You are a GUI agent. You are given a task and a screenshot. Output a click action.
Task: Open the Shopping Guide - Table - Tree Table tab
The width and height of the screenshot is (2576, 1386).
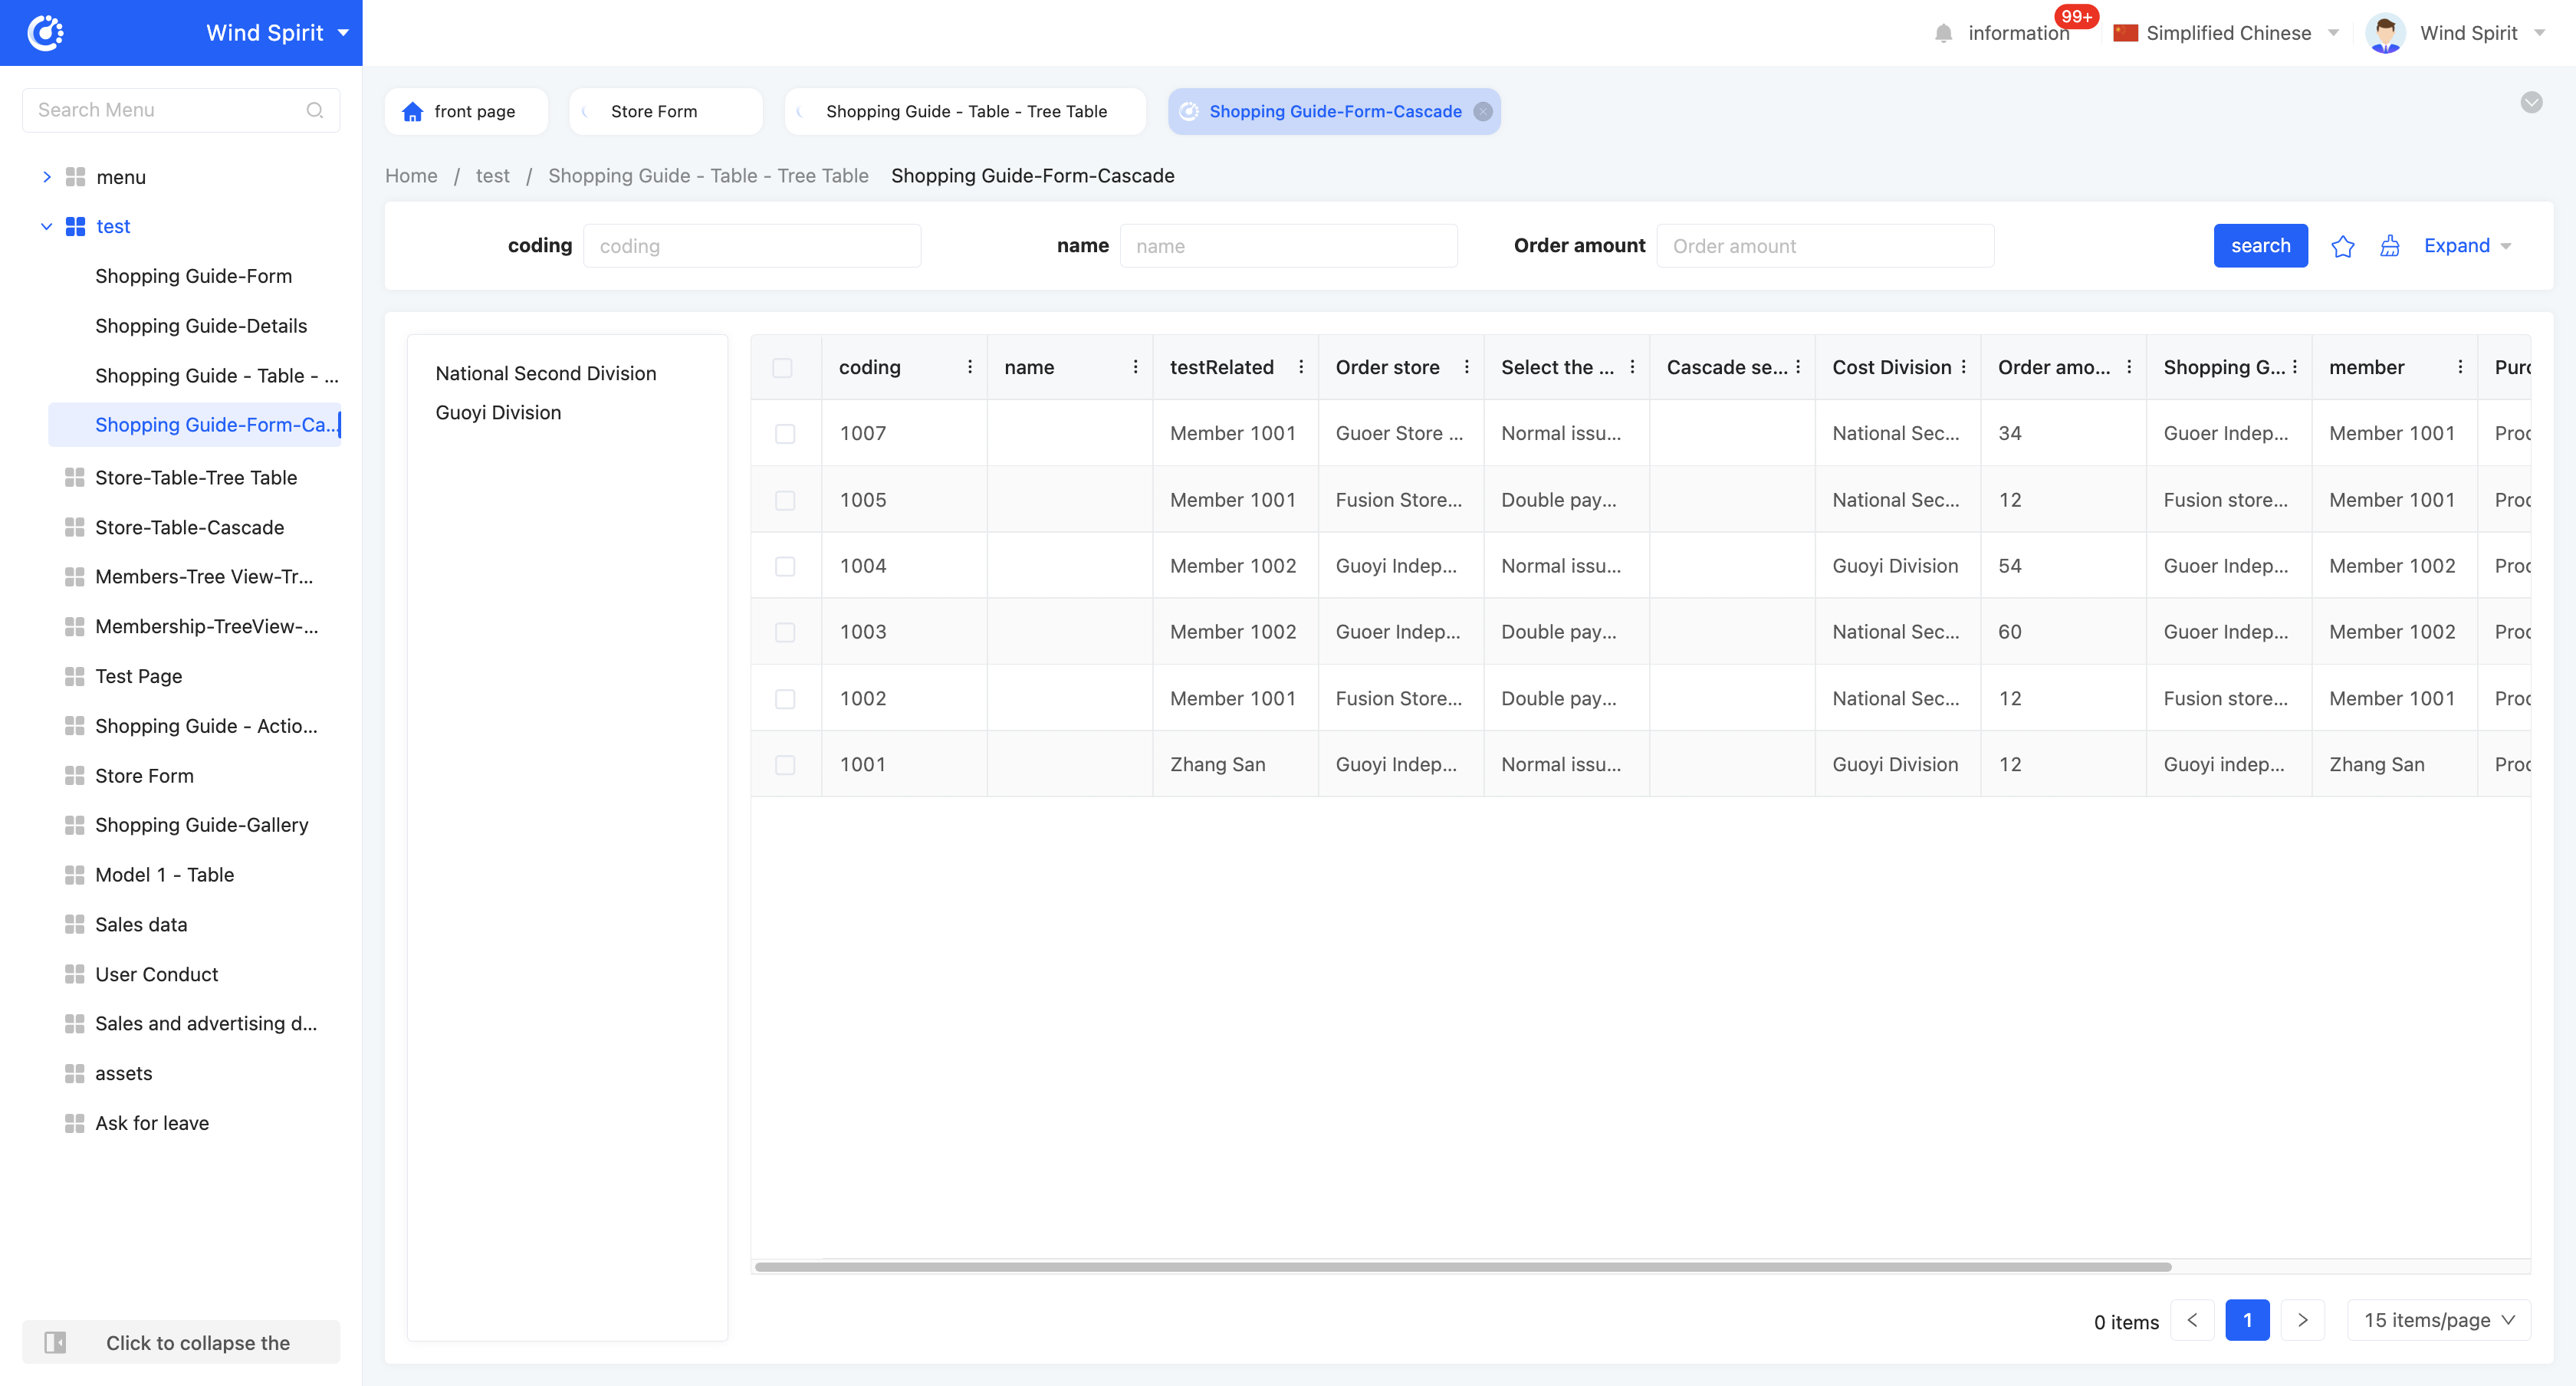tap(965, 111)
